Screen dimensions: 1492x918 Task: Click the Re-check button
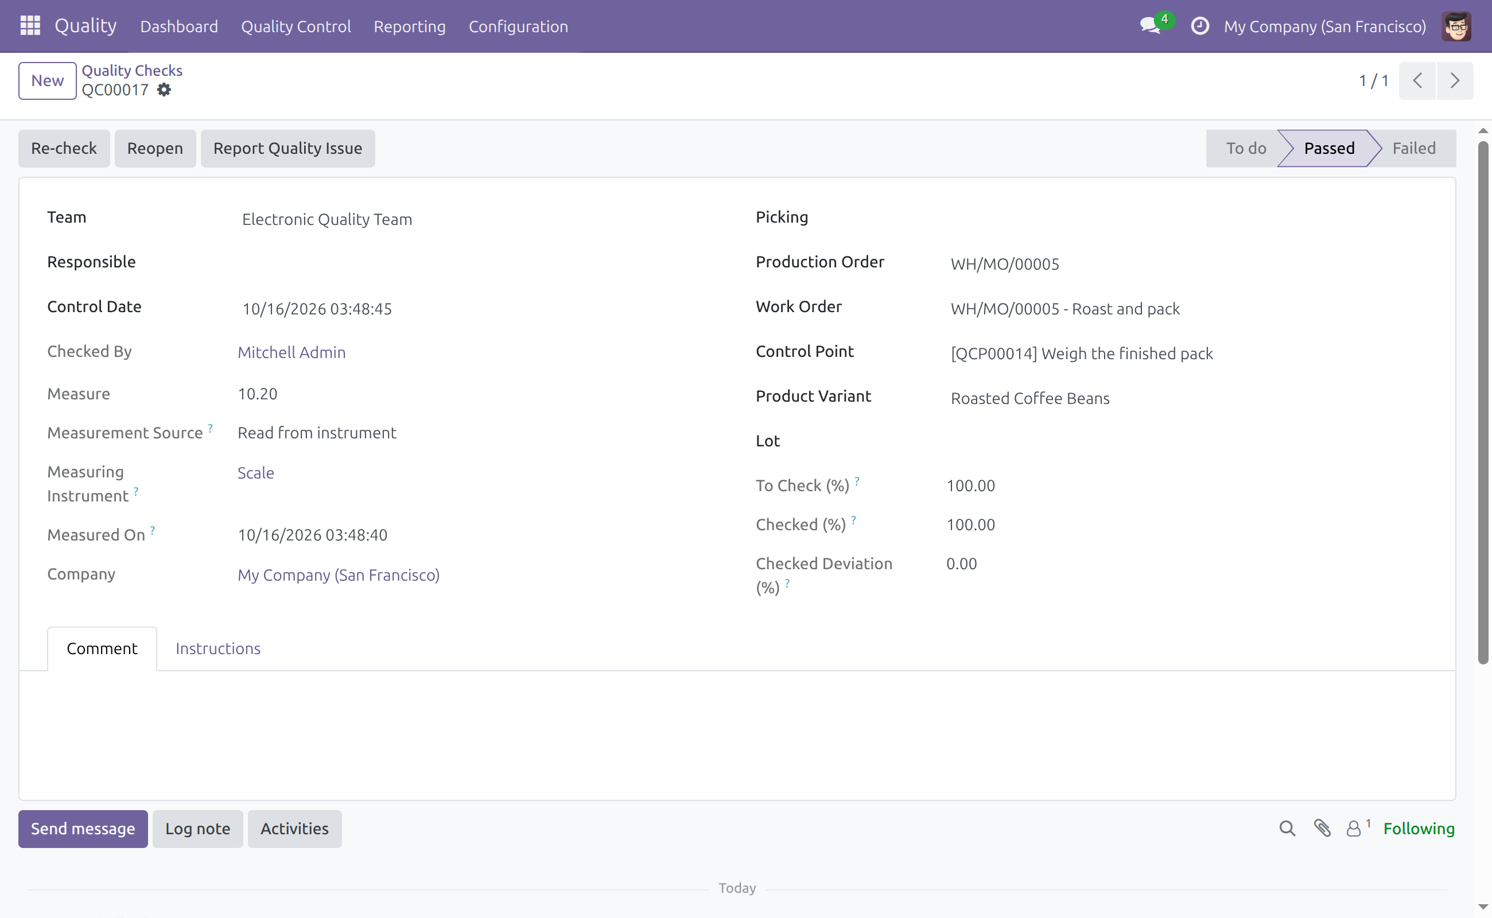click(x=64, y=148)
